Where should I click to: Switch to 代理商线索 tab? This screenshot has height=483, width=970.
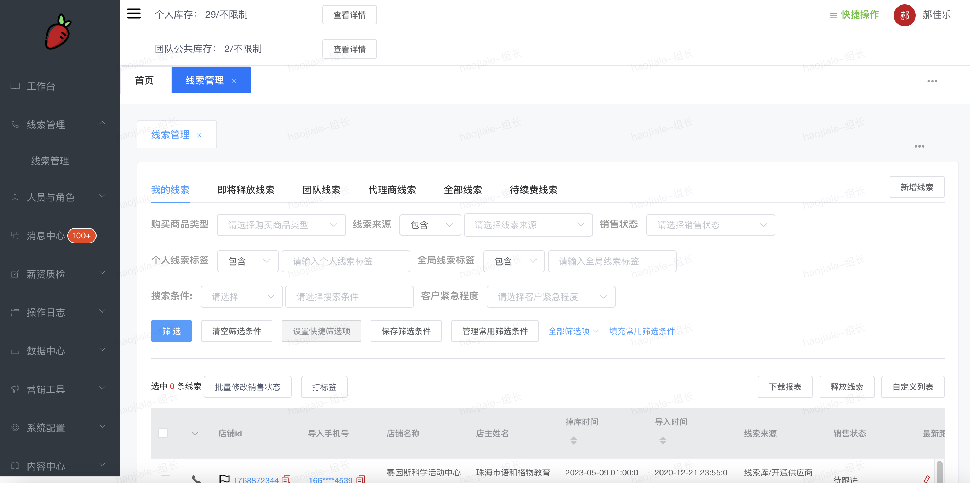(392, 190)
